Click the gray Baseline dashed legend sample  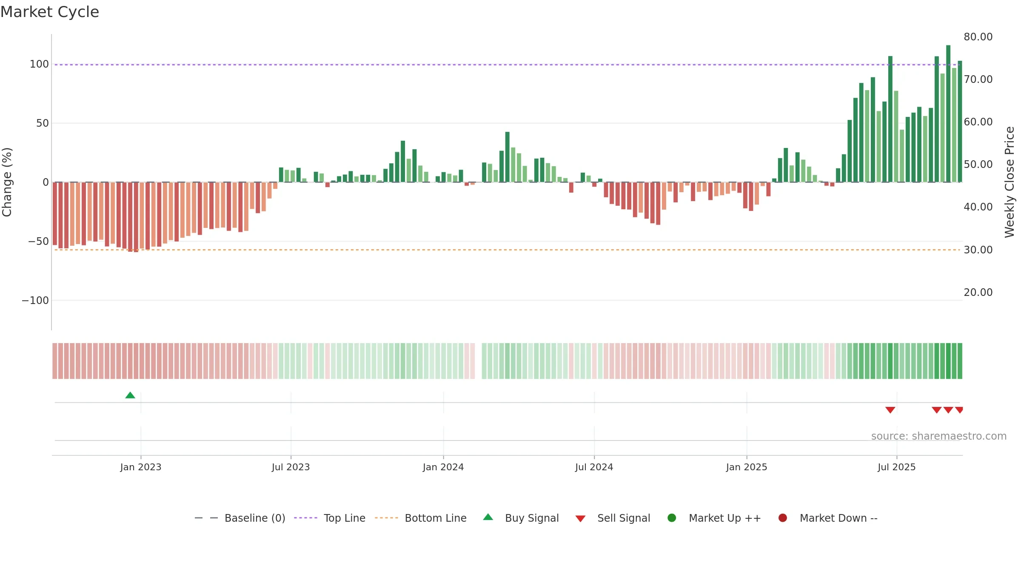pos(206,518)
